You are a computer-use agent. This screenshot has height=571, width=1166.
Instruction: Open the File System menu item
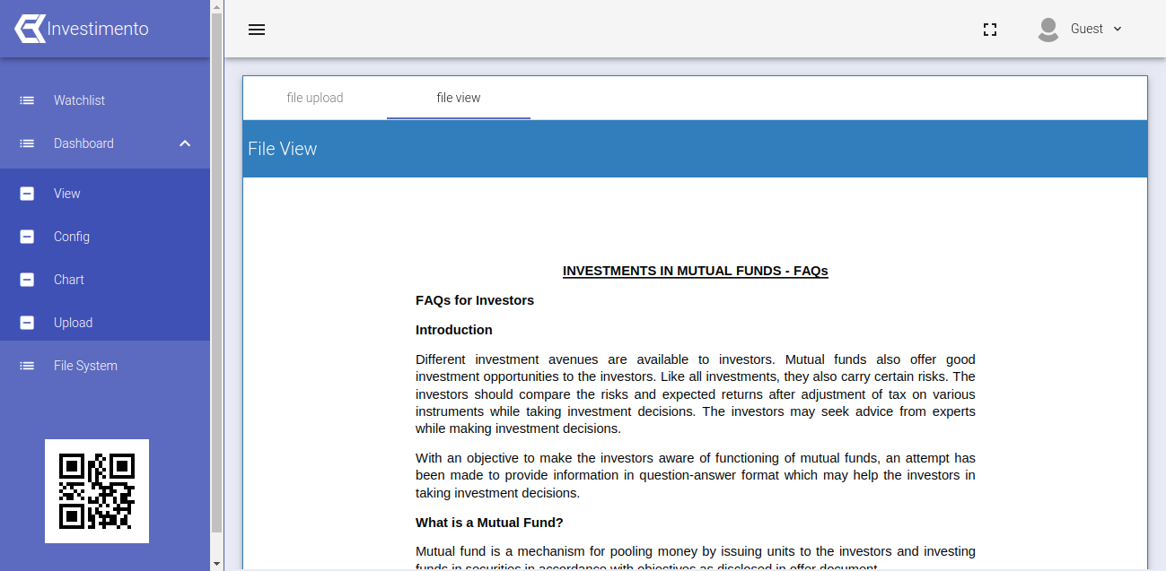(x=105, y=366)
